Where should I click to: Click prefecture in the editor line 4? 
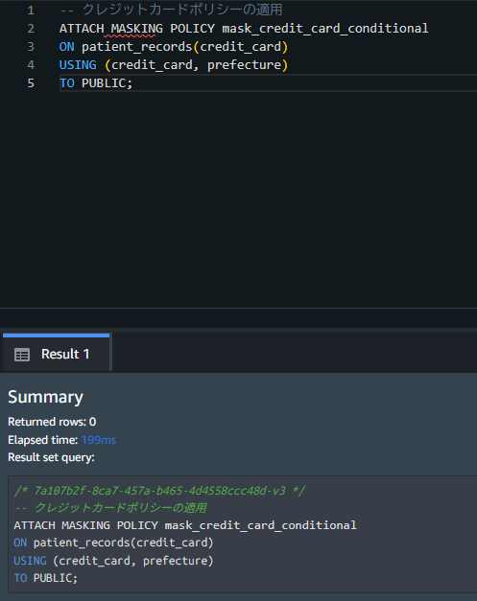[244, 65]
